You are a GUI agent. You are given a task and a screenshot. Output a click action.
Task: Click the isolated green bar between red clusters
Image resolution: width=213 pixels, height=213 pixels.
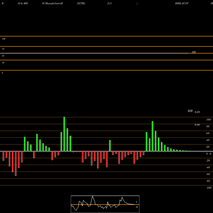[x=110, y=146]
